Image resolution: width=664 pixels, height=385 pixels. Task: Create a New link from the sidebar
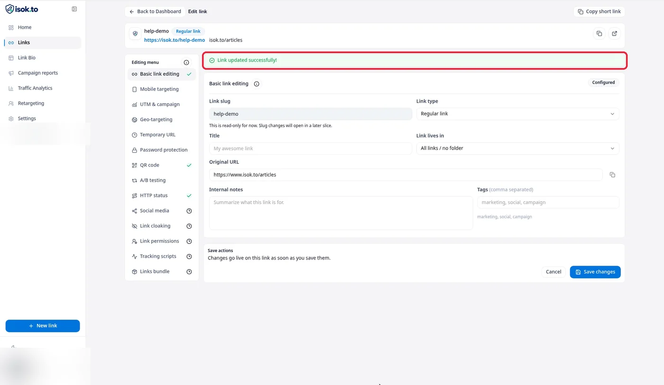tap(43, 326)
